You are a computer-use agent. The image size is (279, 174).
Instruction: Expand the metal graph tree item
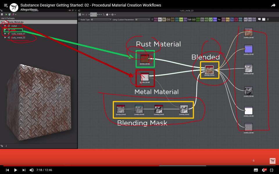[5, 26]
